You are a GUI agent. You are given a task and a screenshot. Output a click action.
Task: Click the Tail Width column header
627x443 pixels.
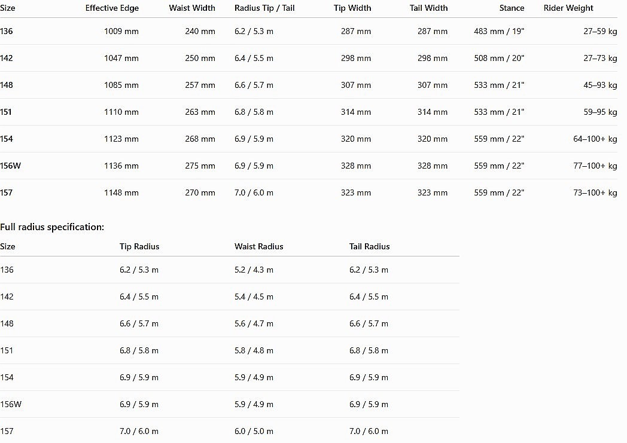pos(428,8)
